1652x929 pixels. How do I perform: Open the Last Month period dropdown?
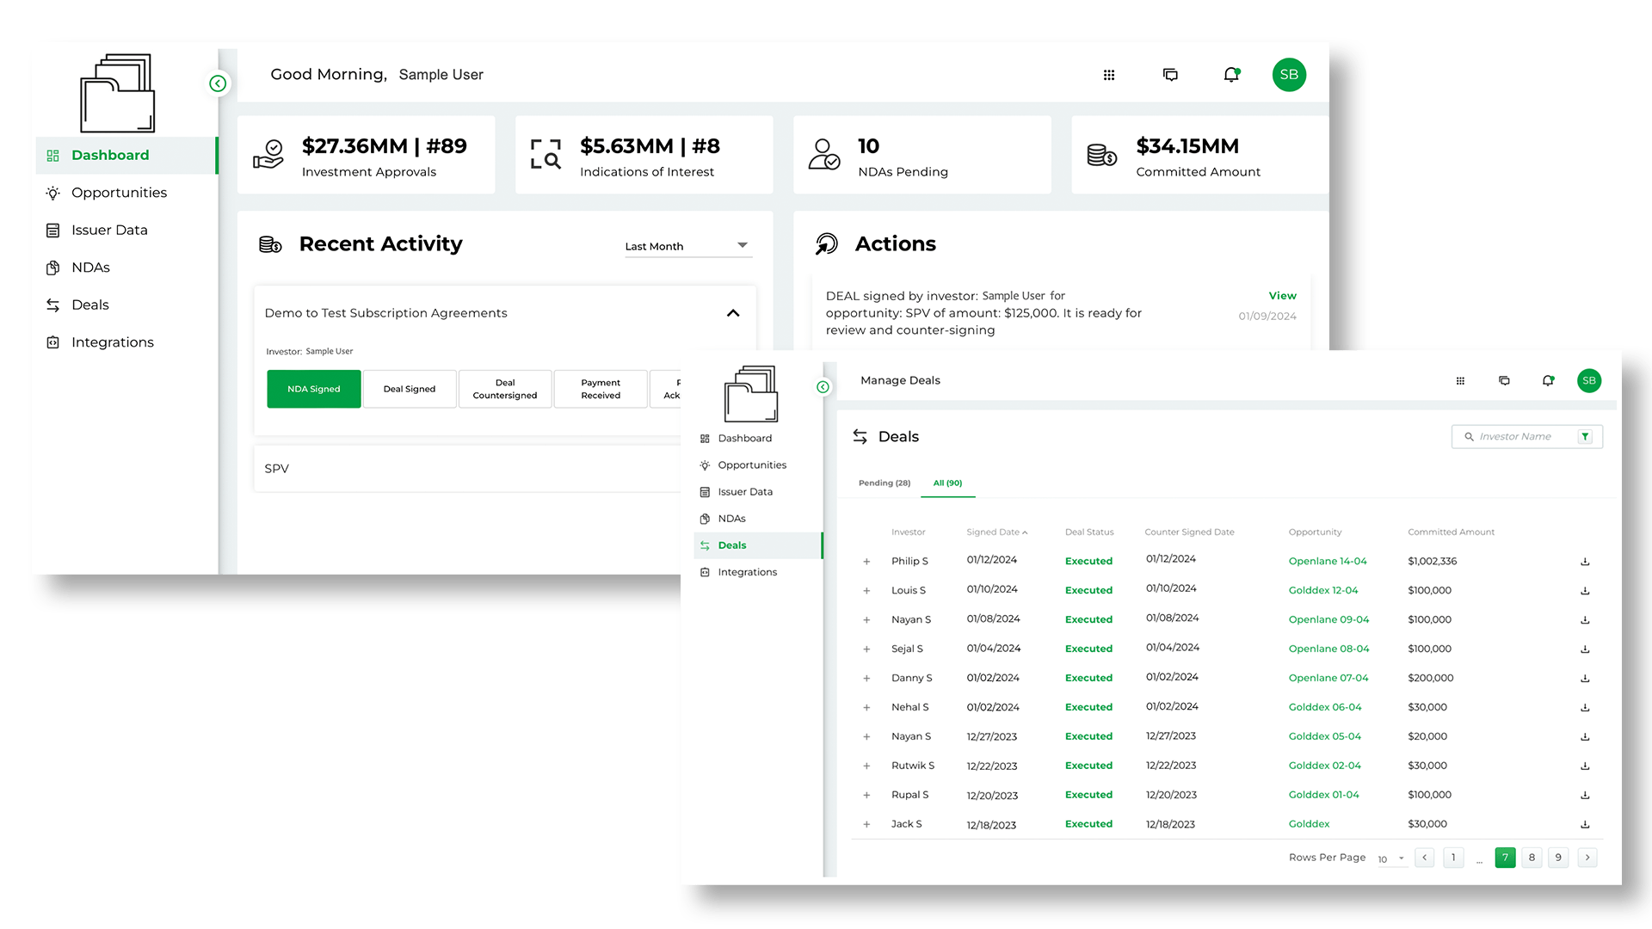688,246
